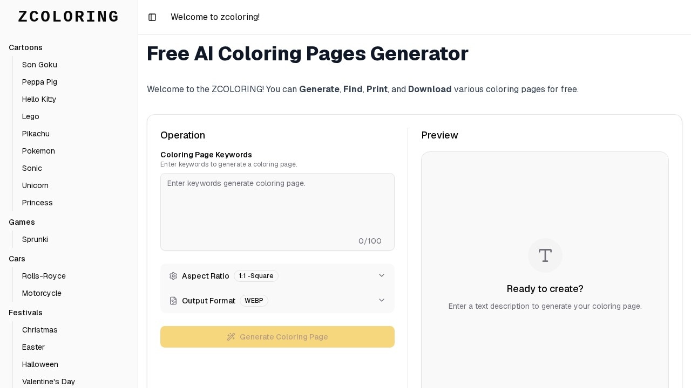Screen dimensions: 691x388
Task: Click the Cartoons category heading
Action: tap(25, 47)
